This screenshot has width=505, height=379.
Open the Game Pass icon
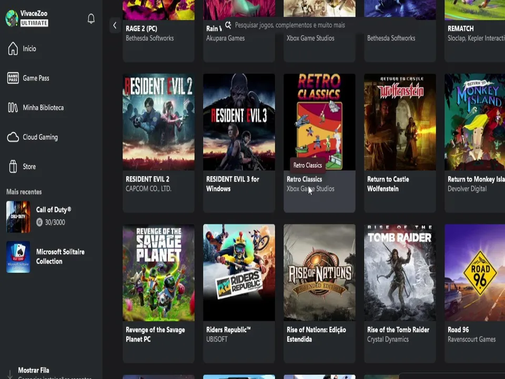coord(13,78)
